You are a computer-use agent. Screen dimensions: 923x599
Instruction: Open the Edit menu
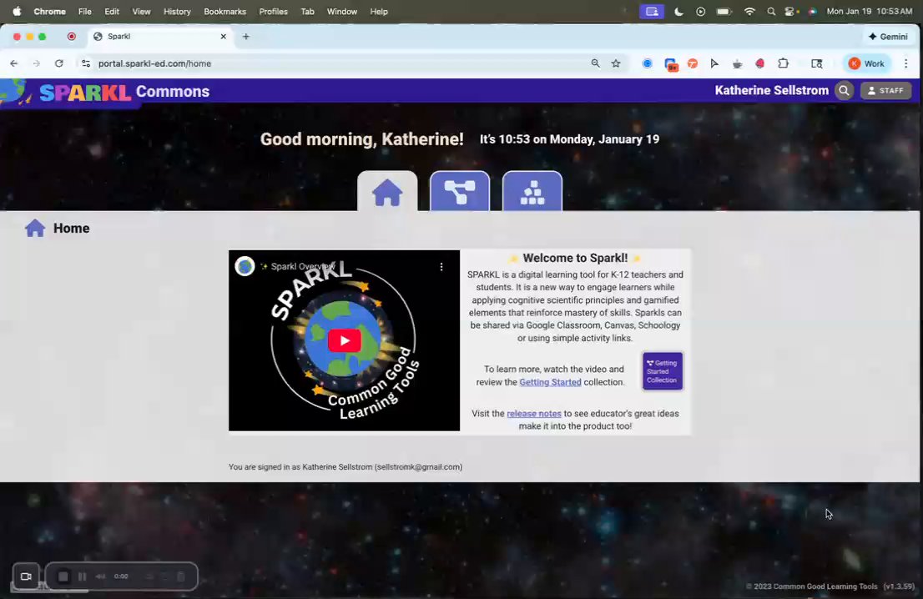[x=111, y=11]
